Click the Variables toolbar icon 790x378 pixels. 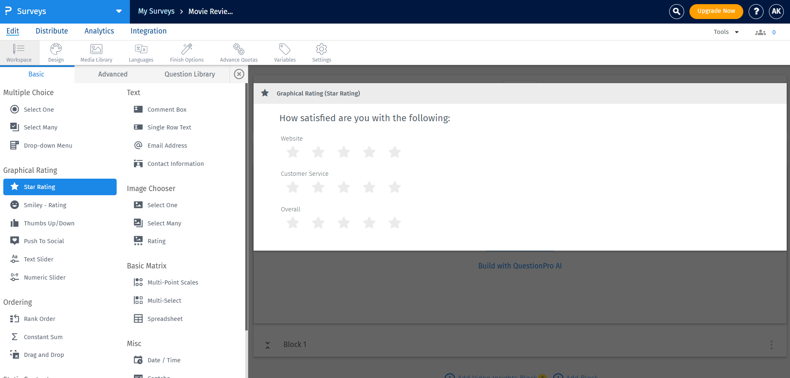(x=284, y=52)
